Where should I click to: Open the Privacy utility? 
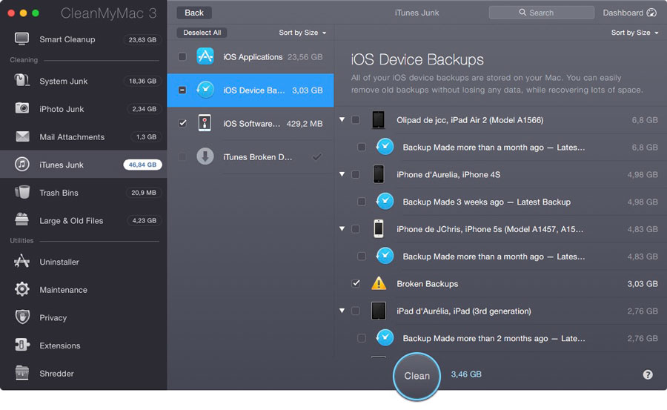click(83, 317)
